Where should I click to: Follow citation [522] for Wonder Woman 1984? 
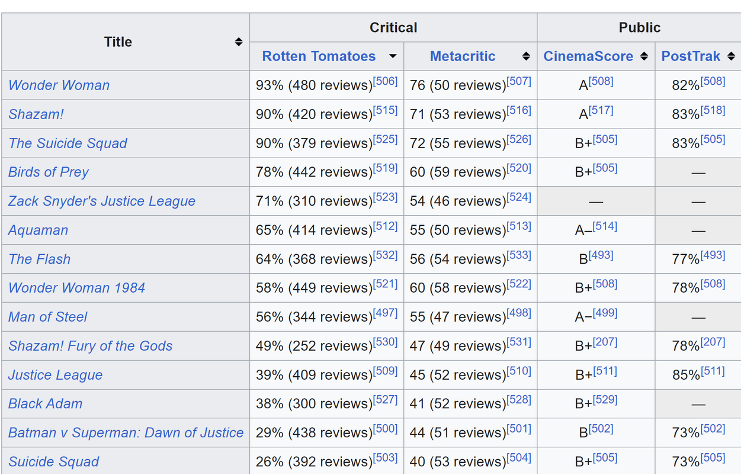click(x=519, y=284)
